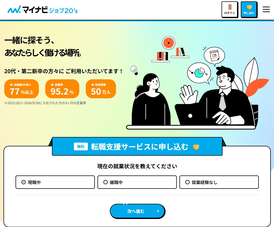This screenshot has width=274, height=227.
Task: Click the pie chart speech bubble
Action: pyautogui.click(x=199, y=73)
